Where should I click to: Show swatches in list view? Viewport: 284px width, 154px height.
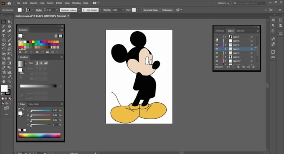[x=56, y=36]
